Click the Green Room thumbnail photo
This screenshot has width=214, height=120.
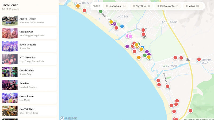[10, 98]
